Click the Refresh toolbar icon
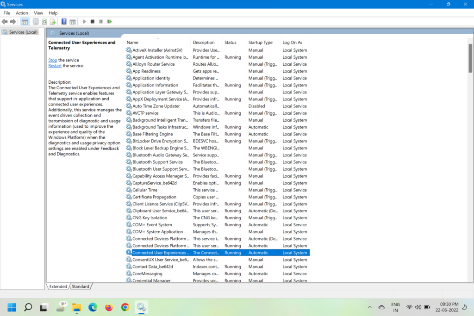The image size is (474, 316). (x=44, y=22)
